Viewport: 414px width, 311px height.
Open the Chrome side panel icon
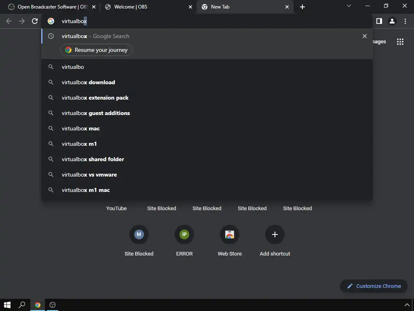pos(379,21)
